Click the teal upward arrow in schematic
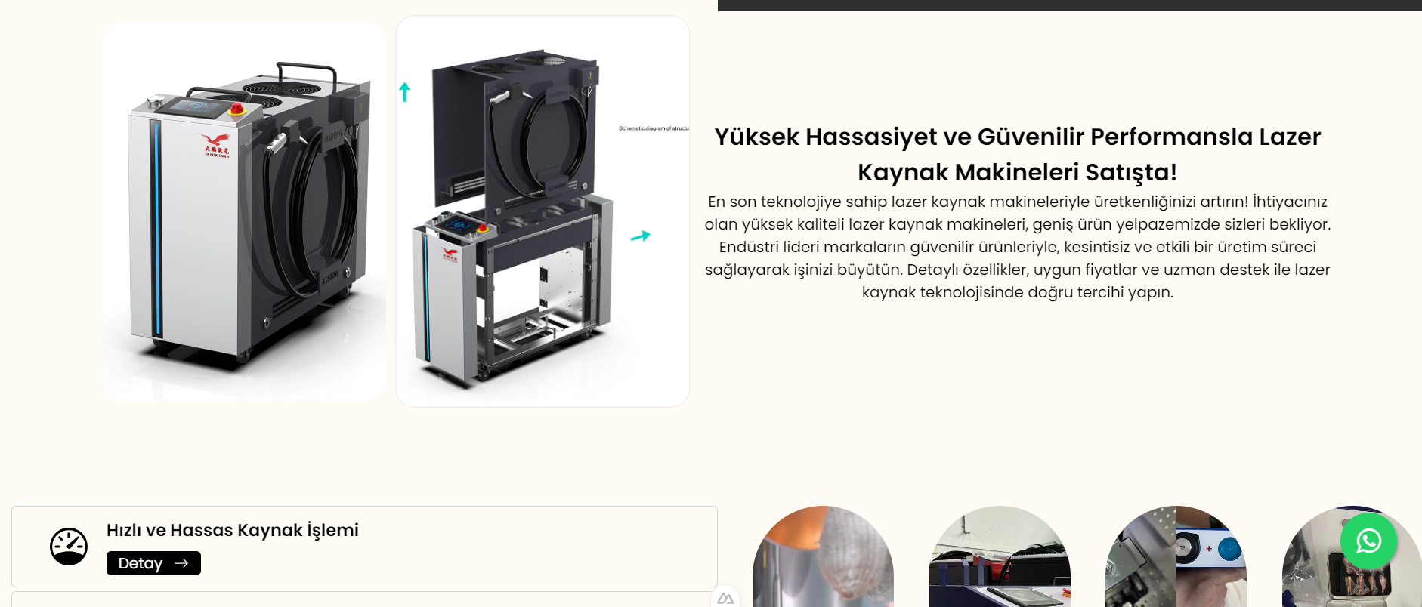The height and width of the screenshot is (607, 1422). point(405,92)
